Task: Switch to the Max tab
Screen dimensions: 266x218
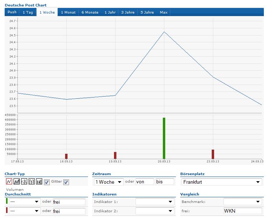Action: [x=163, y=12]
